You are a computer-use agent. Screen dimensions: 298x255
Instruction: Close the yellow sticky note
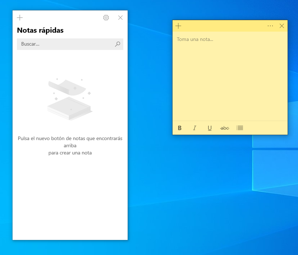282,26
